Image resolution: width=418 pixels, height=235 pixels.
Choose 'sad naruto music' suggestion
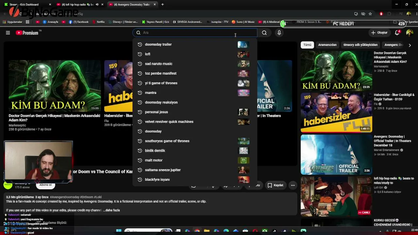[195, 64]
